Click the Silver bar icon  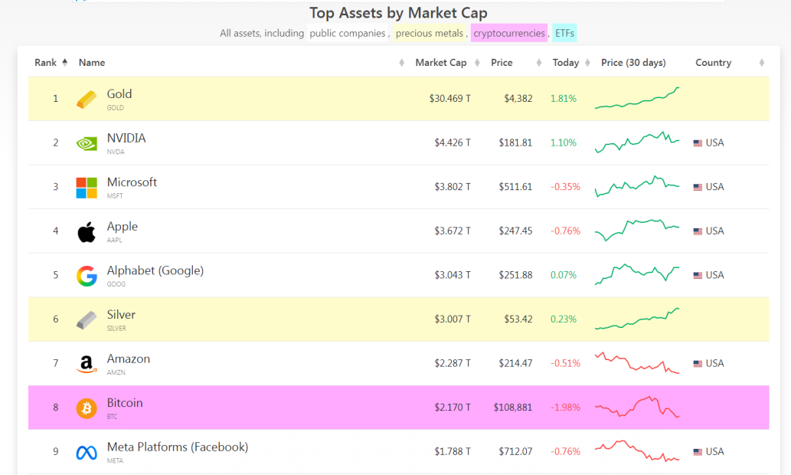(x=87, y=320)
